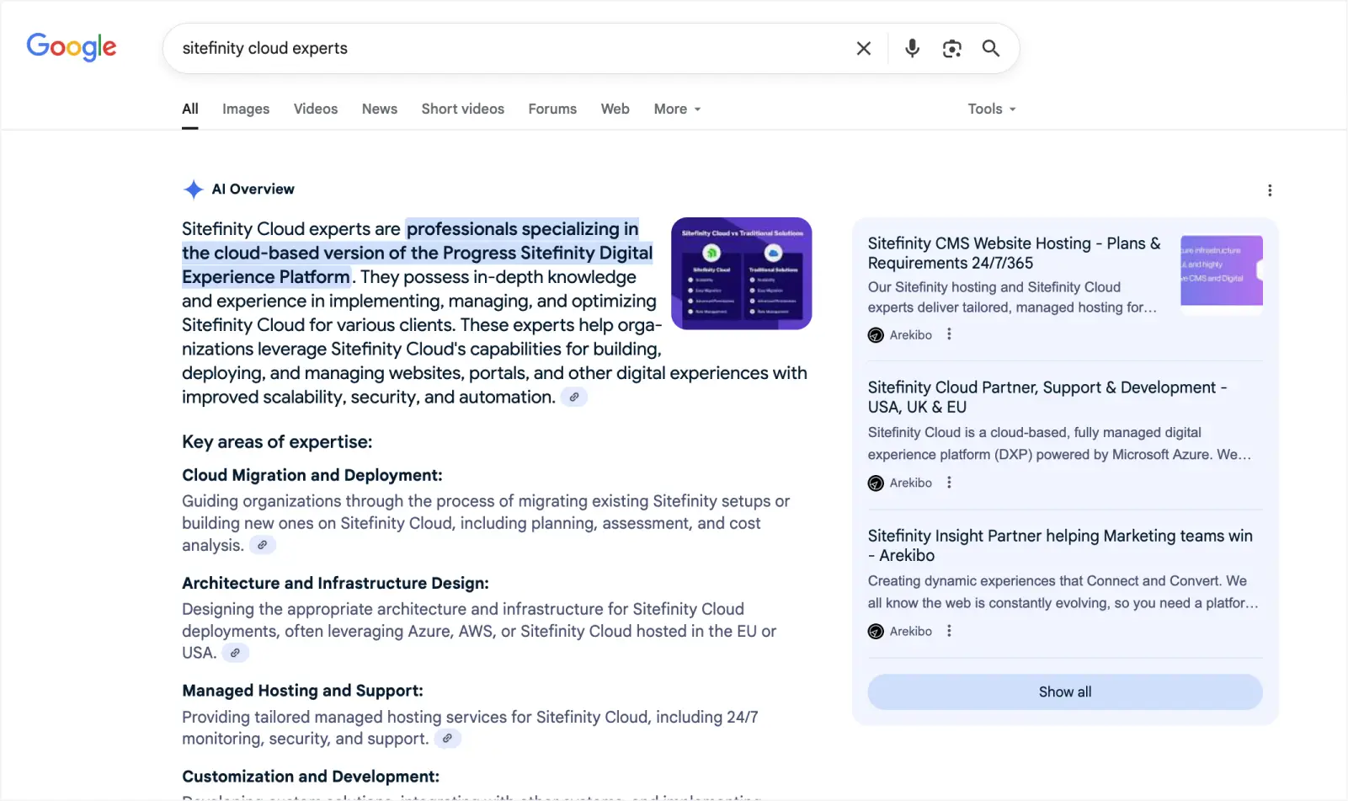This screenshot has width=1348, height=801.
Task: Open source link icon after Cloud Migration text
Action: point(263,545)
